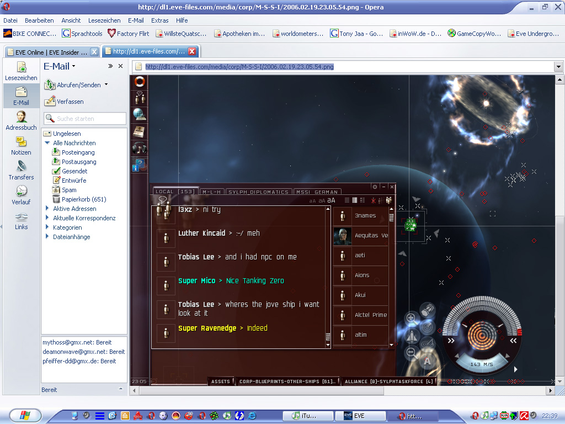Open the address bar history dropdown
This screenshot has width=565, height=424.
tap(558, 67)
